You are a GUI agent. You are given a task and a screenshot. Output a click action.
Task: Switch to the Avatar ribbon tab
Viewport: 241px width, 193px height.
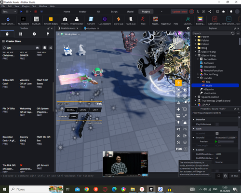pos(82,12)
